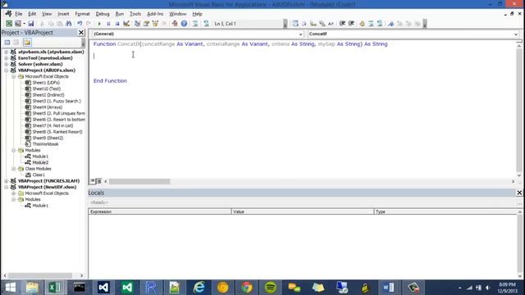The image size is (525, 295).
Task: Open the View menu
Action: 47,14
